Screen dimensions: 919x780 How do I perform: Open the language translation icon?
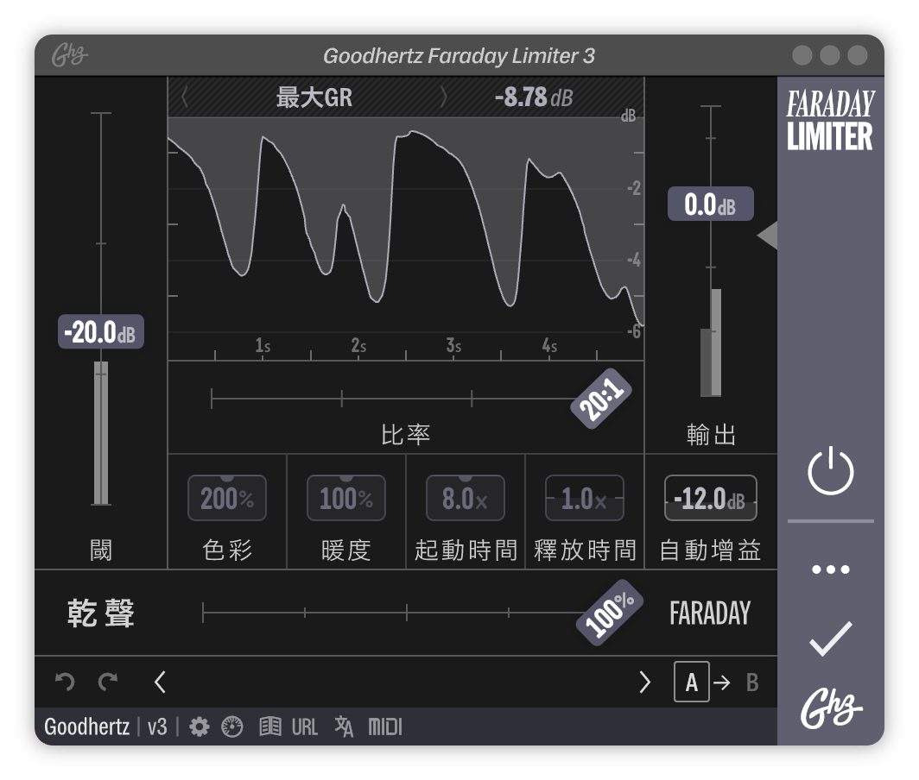tap(344, 727)
